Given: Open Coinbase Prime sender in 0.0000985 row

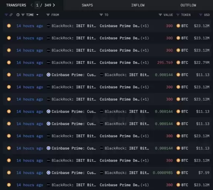Looking at the screenshot, I should pyautogui.click(x=74, y=173).
